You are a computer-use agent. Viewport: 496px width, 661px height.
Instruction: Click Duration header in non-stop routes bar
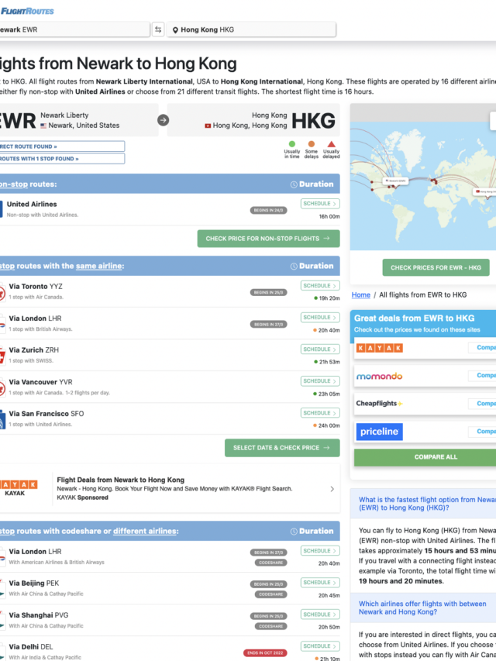point(312,184)
